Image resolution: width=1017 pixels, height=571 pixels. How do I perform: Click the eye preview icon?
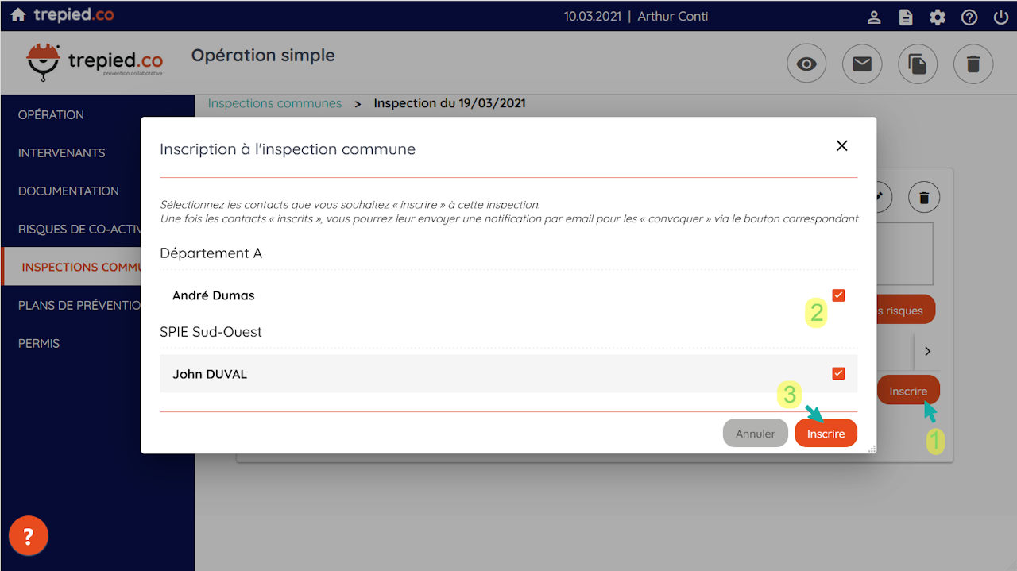(x=806, y=64)
